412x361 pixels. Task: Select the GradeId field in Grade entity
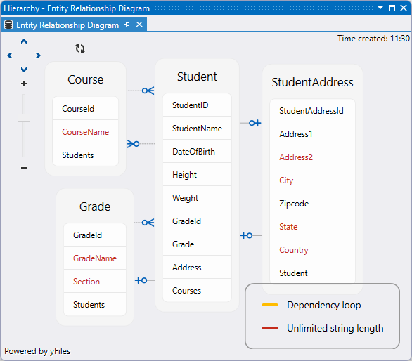[95, 235]
